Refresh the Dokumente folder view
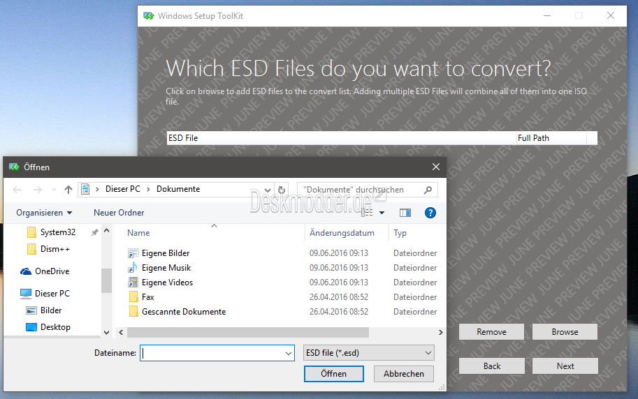The width and height of the screenshot is (638, 399). (x=281, y=190)
